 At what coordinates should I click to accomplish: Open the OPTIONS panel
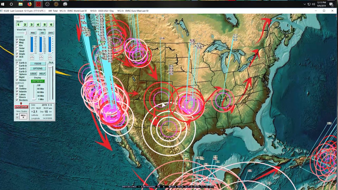(38, 69)
